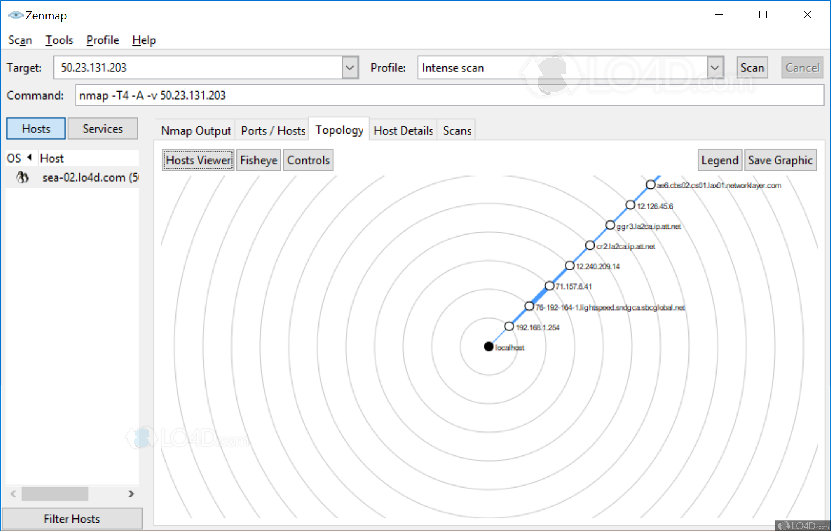831x531 pixels.
Task: Select the networklayer.com node circle
Action: tap(650, 185)
